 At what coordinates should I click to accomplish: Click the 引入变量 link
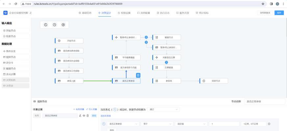(x=91, y=109)
